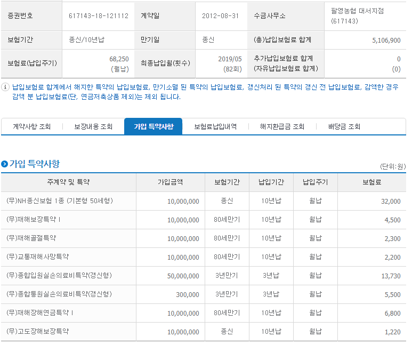Click the 5,106,900 total premium value
412x345 pixels.
[386, 40]
